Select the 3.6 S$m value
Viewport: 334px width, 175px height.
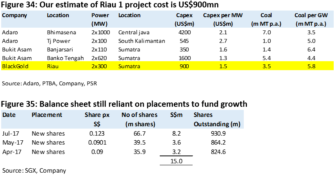tap(176, 143)
